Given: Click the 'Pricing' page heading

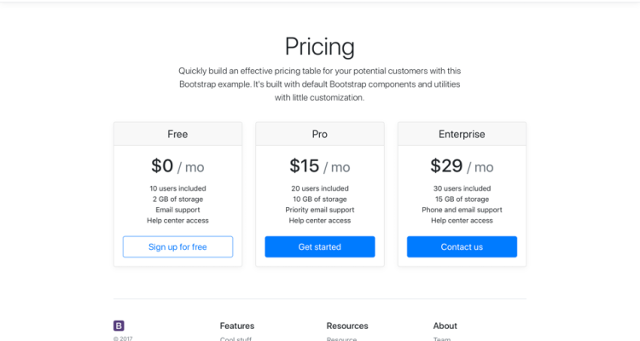Looking at the screenshot, I should tap(320, 46).
